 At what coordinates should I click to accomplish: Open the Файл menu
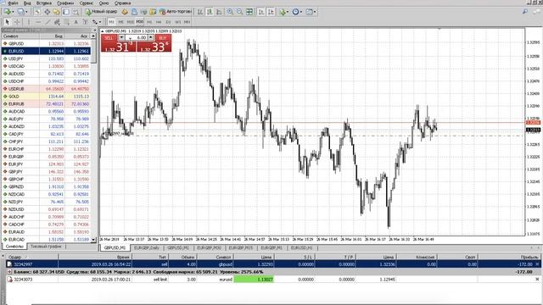coord(13,3)
